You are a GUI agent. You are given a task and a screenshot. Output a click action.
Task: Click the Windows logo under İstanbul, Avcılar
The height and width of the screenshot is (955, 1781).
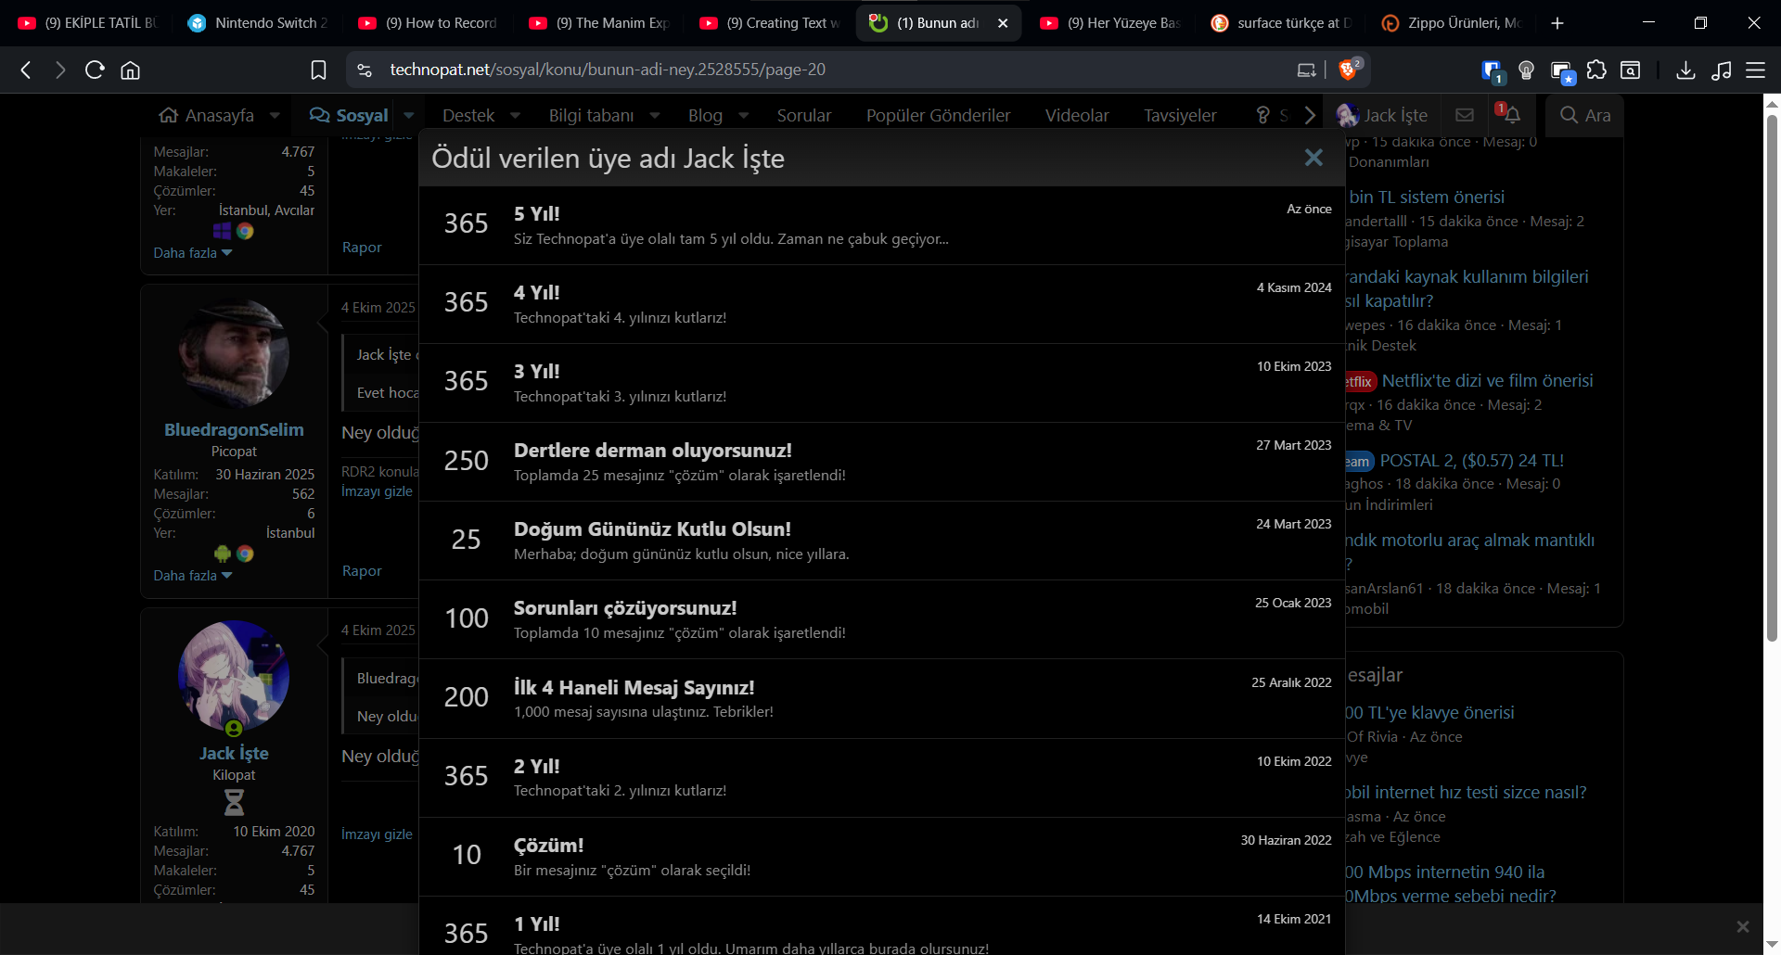click(222, 231)
